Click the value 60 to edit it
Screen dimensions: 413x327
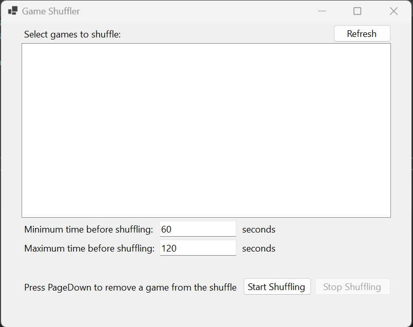click(x=169, y=229)
